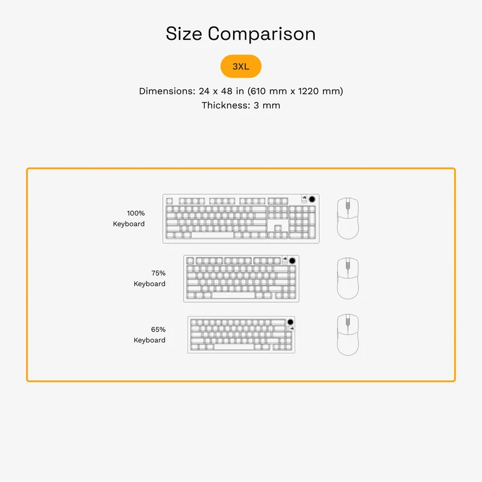Click the mouse beside the 65% keyboard
Screen dimensions: 482x482
(x=348, y=335)
